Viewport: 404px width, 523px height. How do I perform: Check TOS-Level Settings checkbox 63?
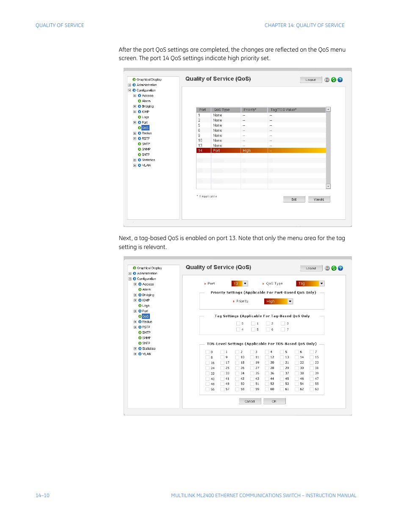[x=312, y=389]
